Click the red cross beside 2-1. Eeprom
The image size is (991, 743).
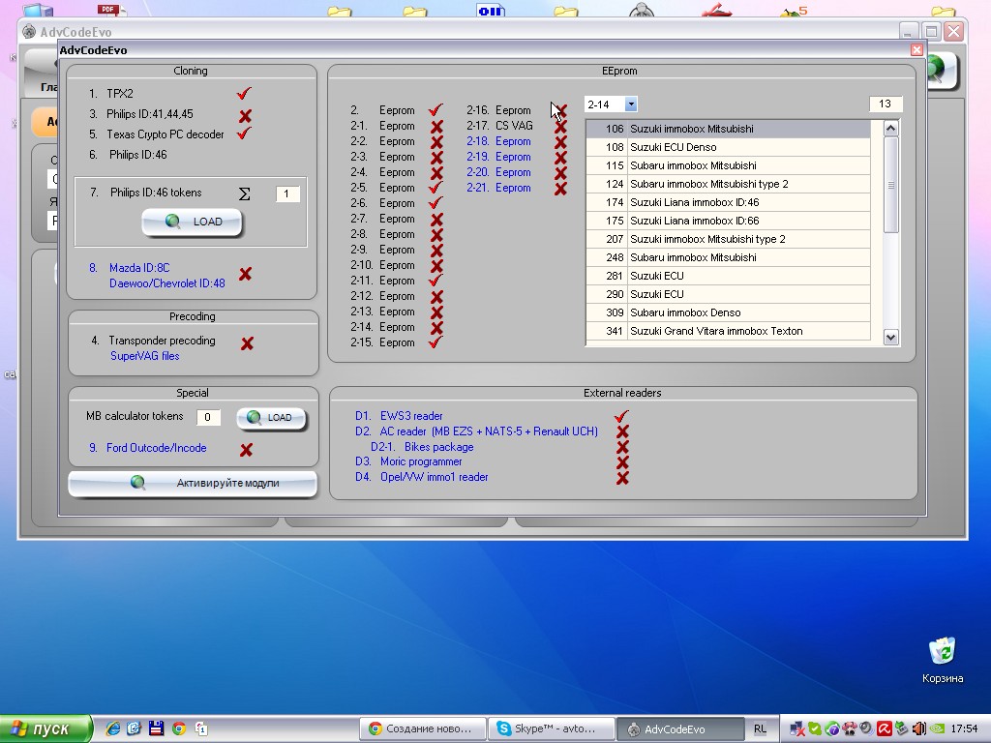coord(436,127)
